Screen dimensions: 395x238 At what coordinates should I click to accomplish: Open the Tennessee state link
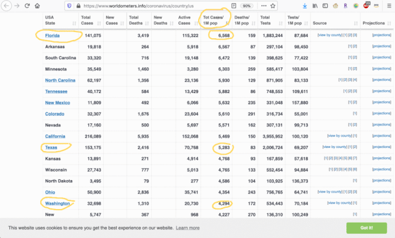56,92
